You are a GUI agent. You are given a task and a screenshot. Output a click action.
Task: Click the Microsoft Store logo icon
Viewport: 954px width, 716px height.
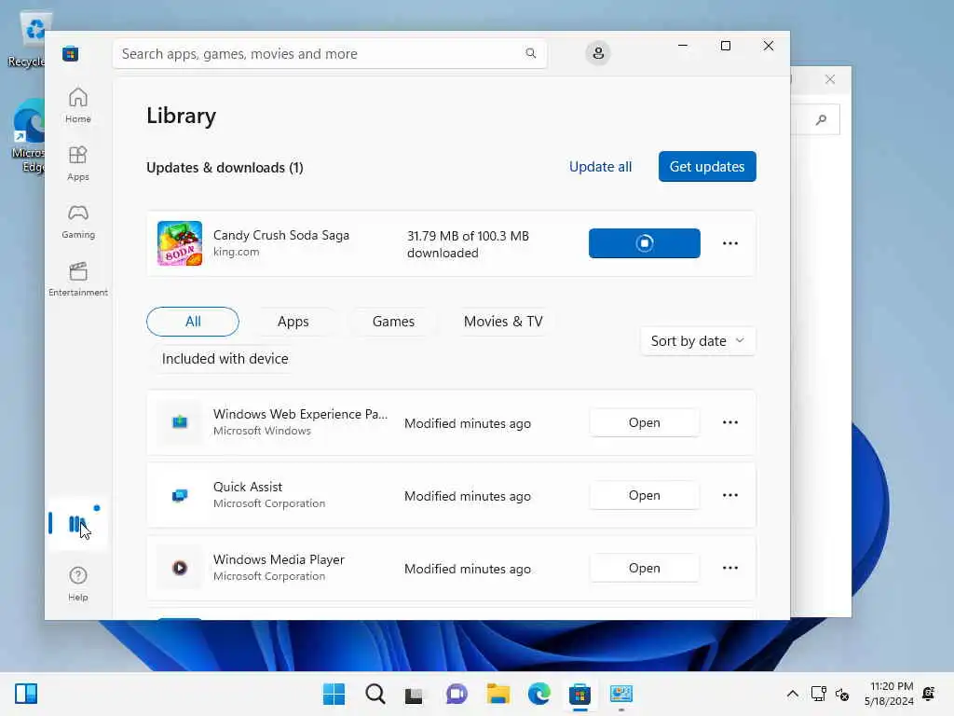coord(71,53)
